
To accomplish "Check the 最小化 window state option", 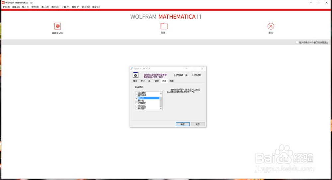I will pos(136,101).
